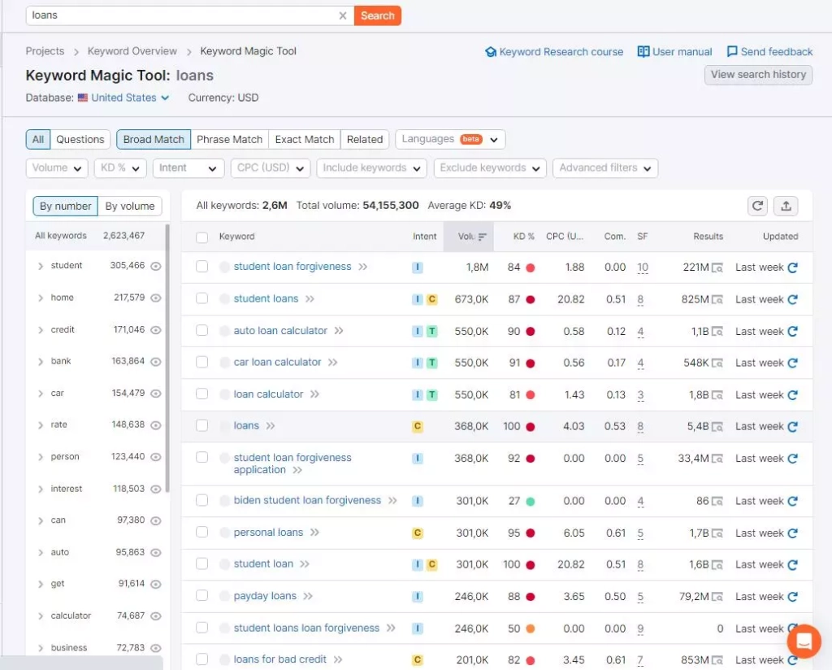Select Exact Match tab

click(305, 140)
